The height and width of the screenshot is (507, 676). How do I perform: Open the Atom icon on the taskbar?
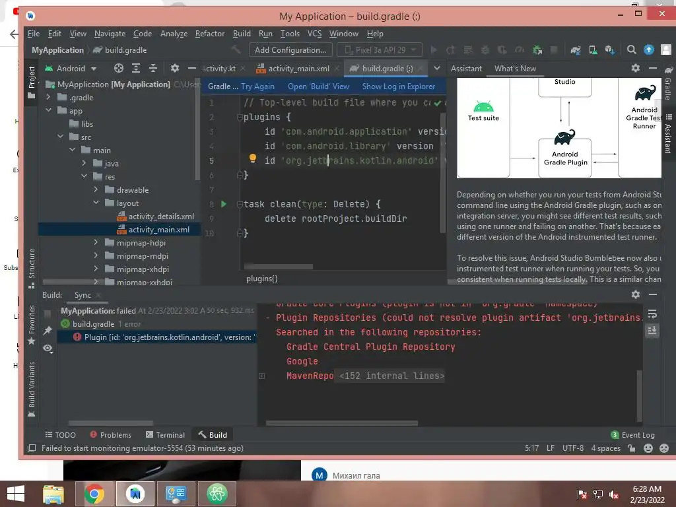pos(217,494)
